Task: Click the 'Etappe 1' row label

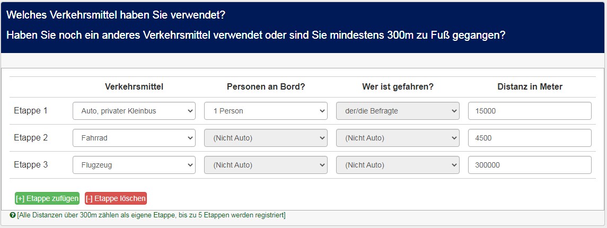Action: click(x=31, y=111)
